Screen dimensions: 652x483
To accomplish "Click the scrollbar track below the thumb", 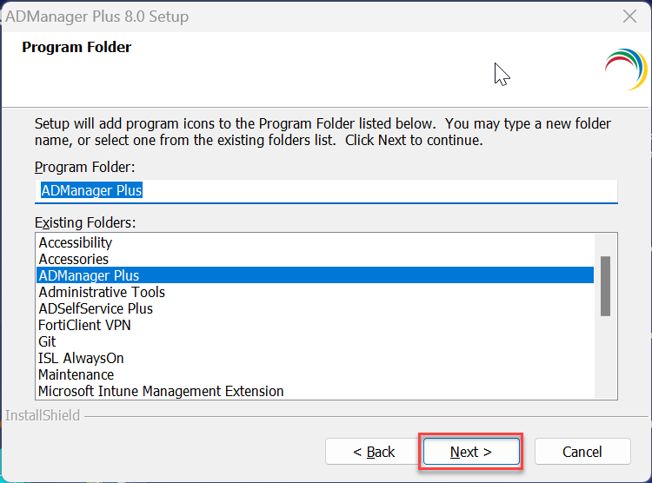I will point(605,356).
